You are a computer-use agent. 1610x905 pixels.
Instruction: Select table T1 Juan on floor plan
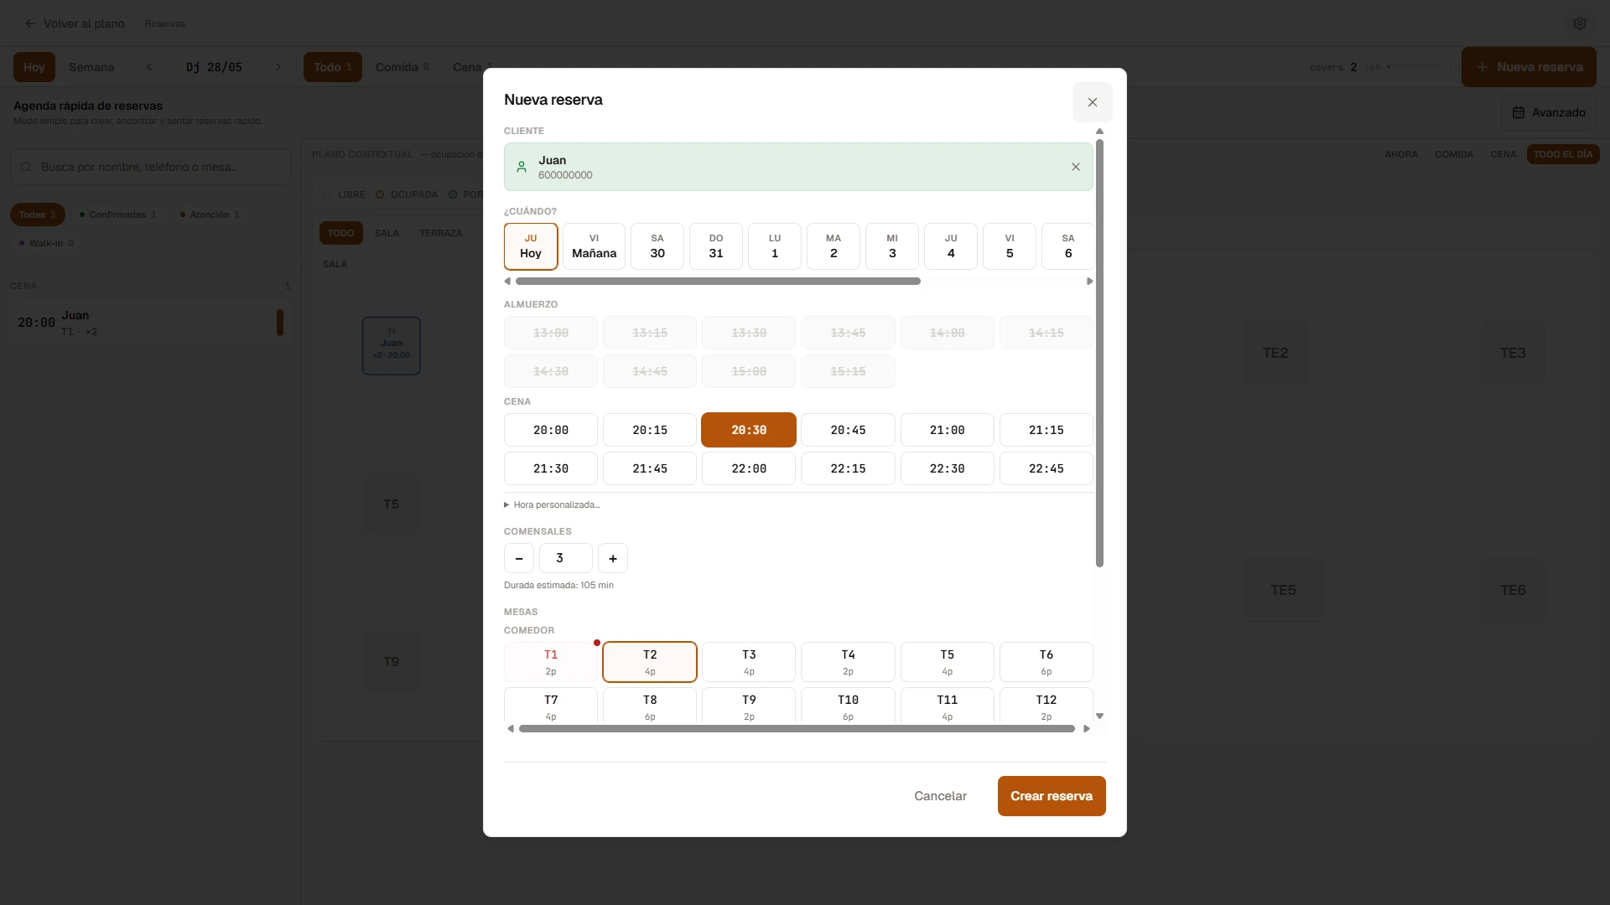pos(392,345)
